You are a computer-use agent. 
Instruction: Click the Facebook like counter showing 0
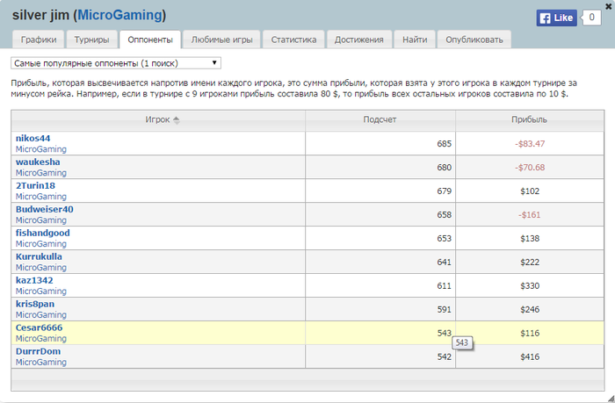pos(591,18)
